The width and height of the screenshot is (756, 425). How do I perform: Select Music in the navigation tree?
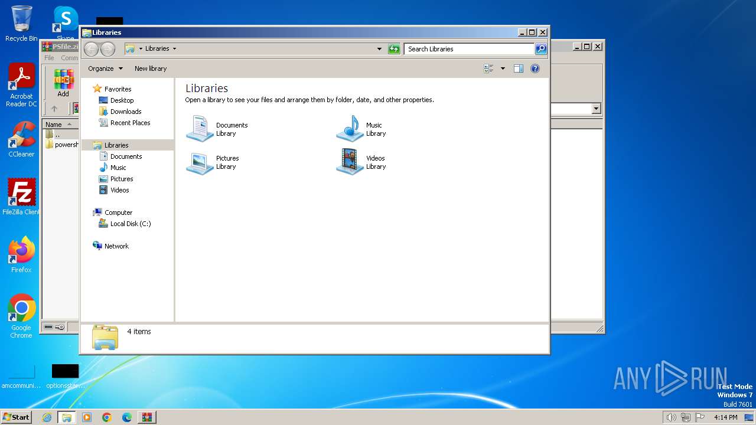[118, 168]
